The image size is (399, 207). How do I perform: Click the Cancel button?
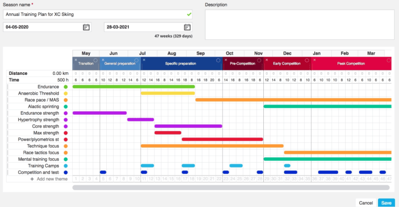pos(366,203)
